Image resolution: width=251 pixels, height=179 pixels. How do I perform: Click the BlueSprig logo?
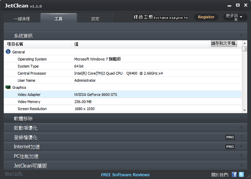tap(14, 174)
